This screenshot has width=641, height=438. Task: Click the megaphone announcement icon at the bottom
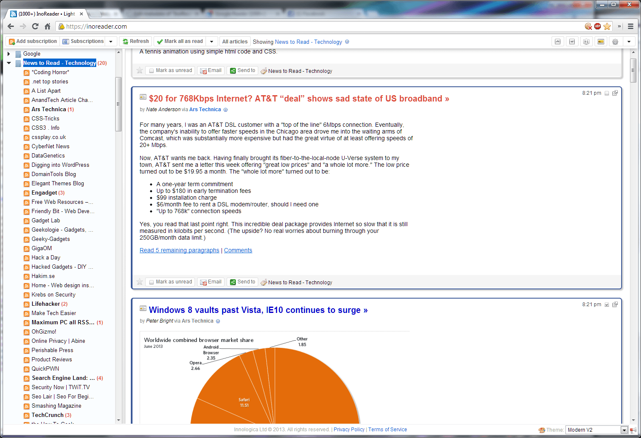pos(633,430)
